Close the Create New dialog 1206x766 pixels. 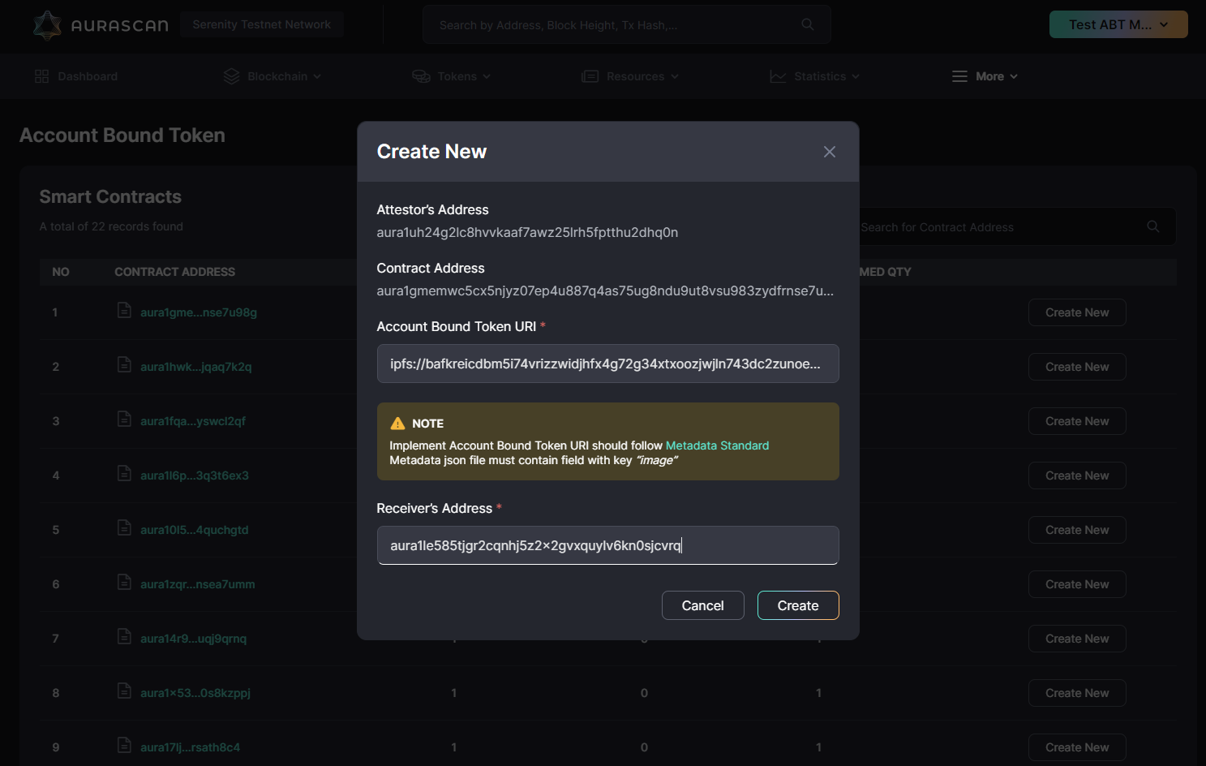click(x=829, y=152)
